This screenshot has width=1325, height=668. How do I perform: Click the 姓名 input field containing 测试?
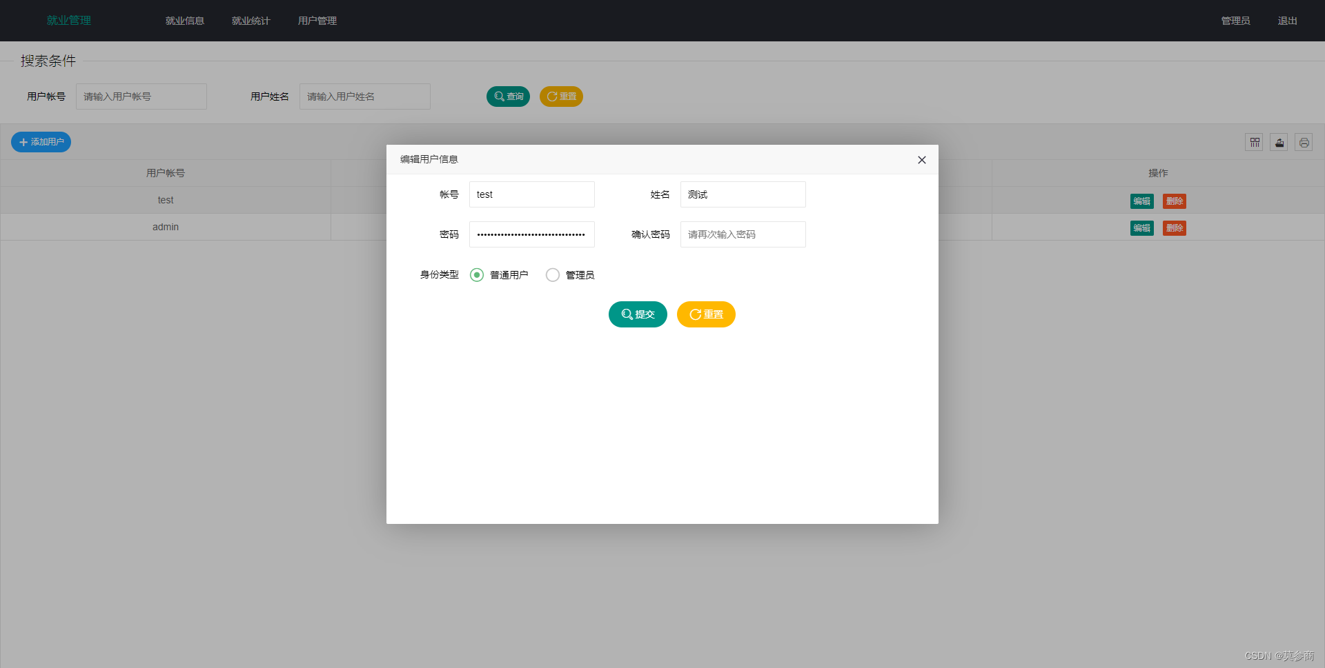click(743, 194)
